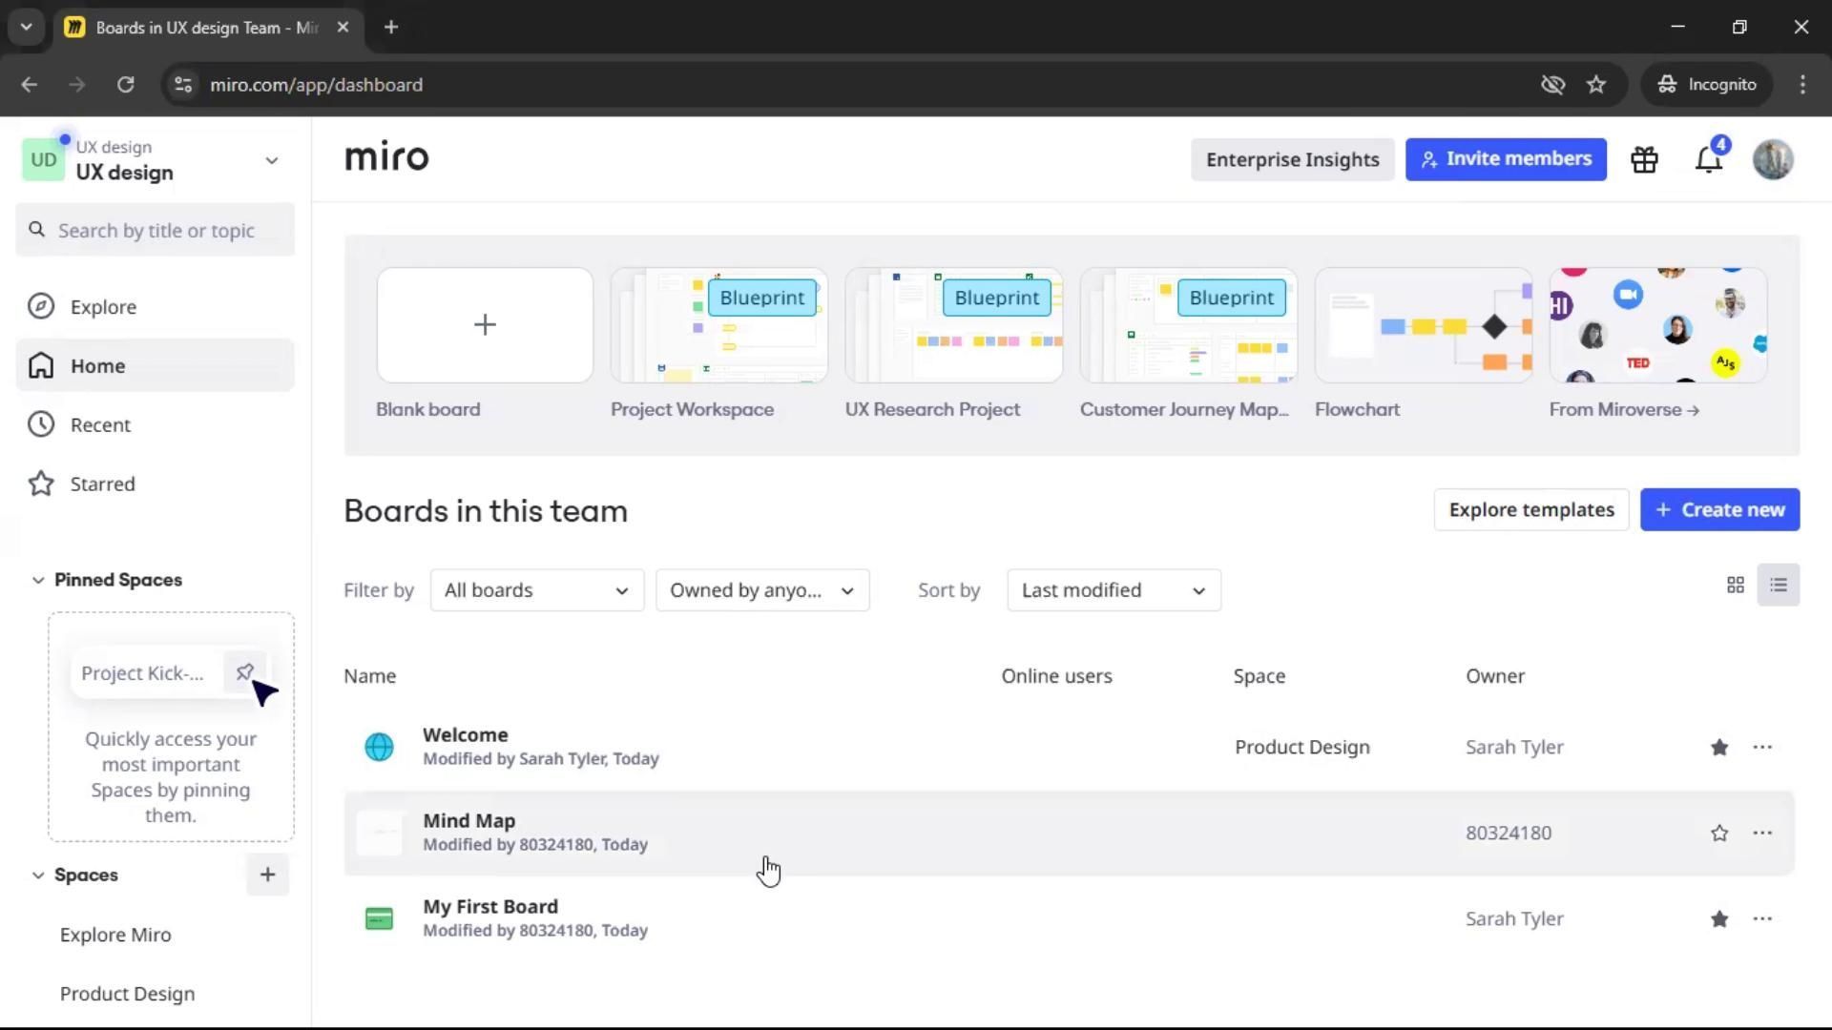Open the All boards filter dropdown
The height and width of the screenshot is (1030, 1832).
[536, 590]
